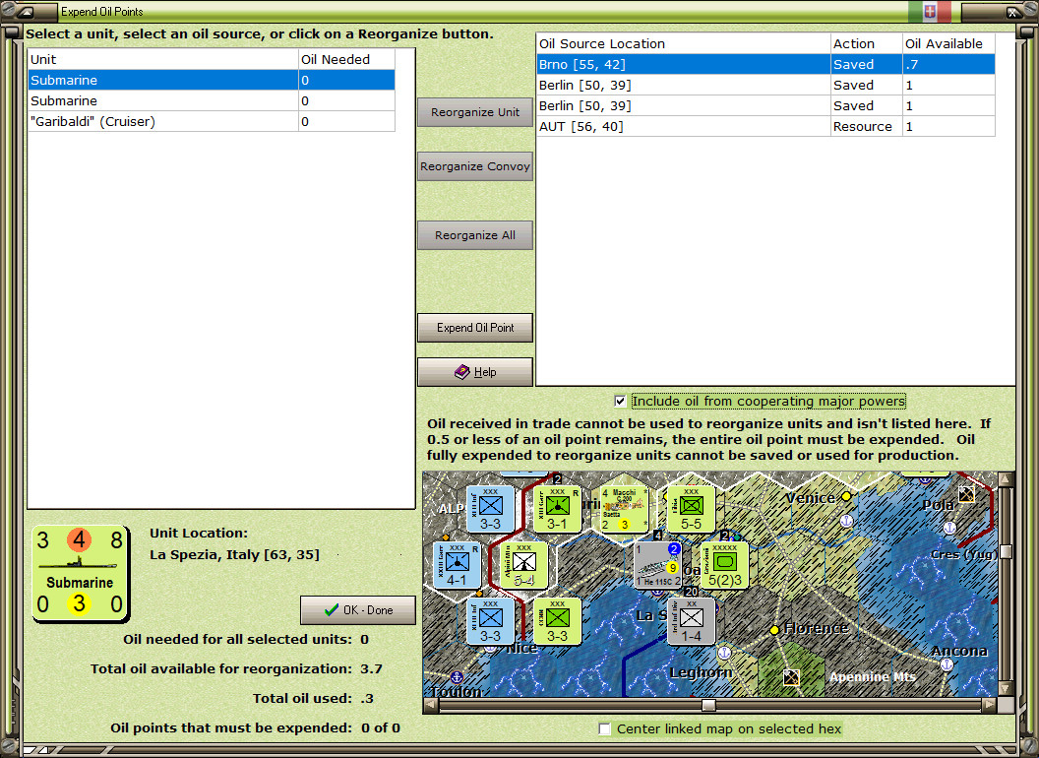Click the resource icon near Apennine Mts
Screen dimensions: 1039x758
pos(791,677)
